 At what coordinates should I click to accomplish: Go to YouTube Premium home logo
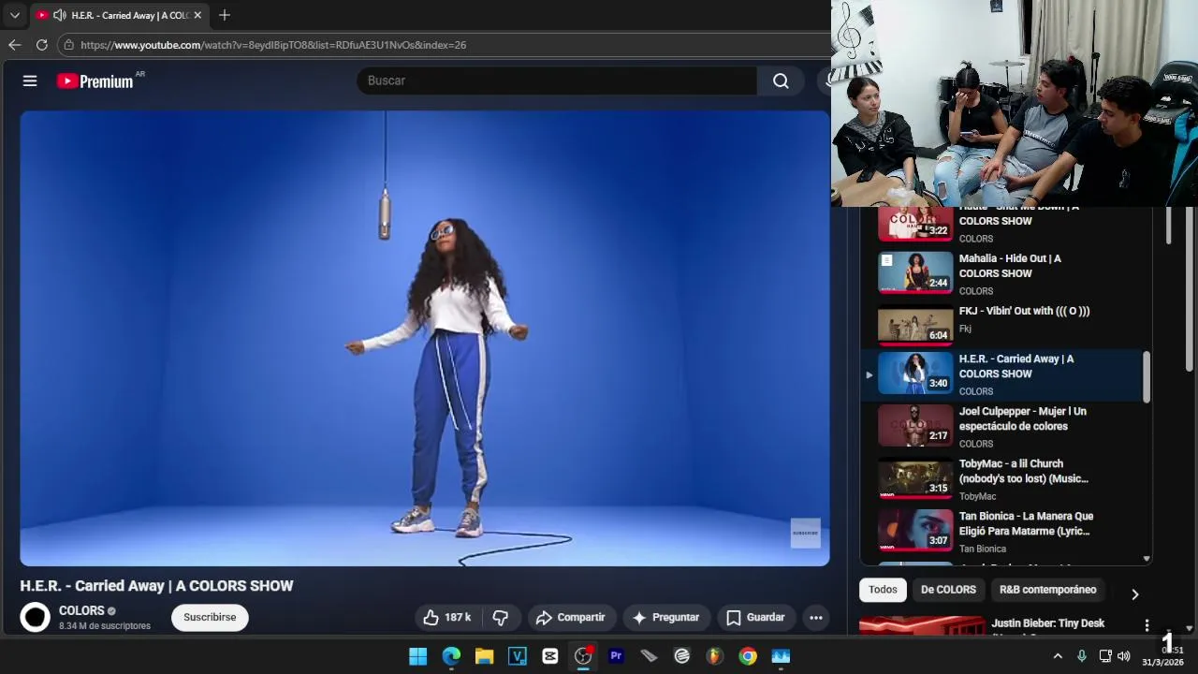point(95,81)
